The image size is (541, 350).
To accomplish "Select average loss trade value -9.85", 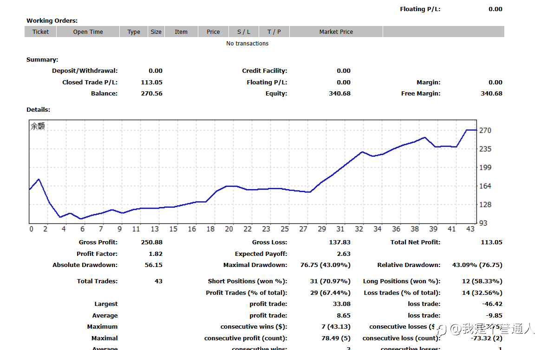I will (x=494, y=316).
